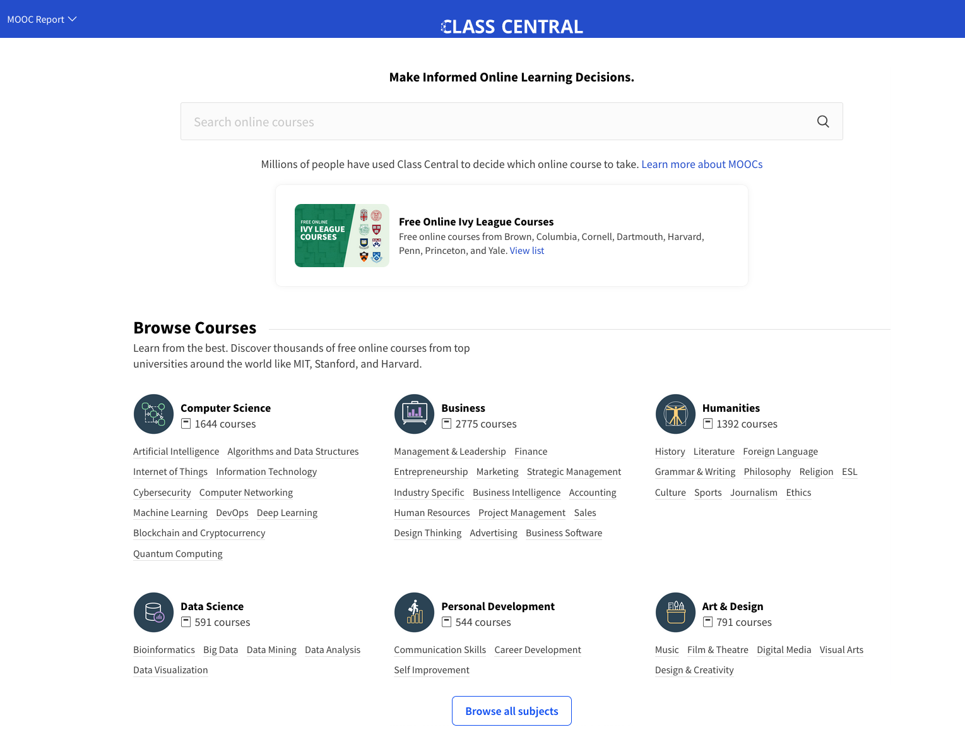This screenshot has width=965, height=744.
Task: Open the Data Science database icon
Action: coord(153,613)
